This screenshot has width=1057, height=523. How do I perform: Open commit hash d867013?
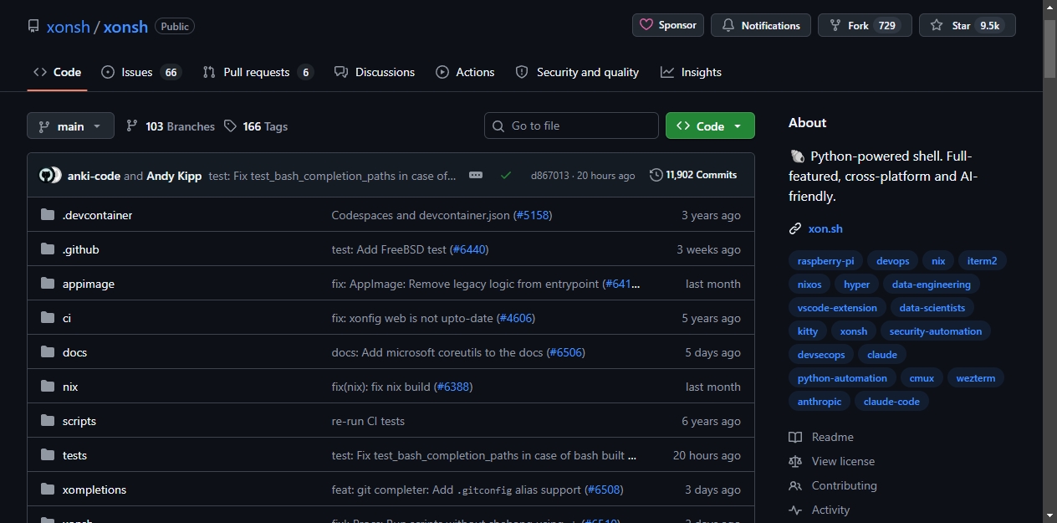(549, 176)
